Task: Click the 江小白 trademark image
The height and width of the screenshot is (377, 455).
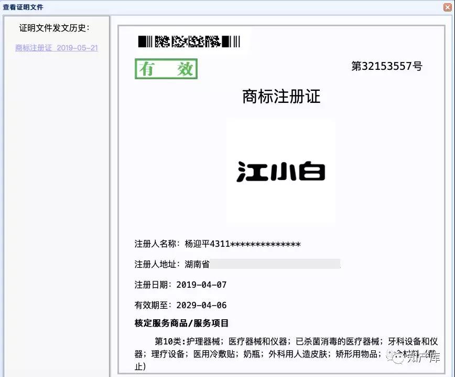Action: tap(281, 172)
